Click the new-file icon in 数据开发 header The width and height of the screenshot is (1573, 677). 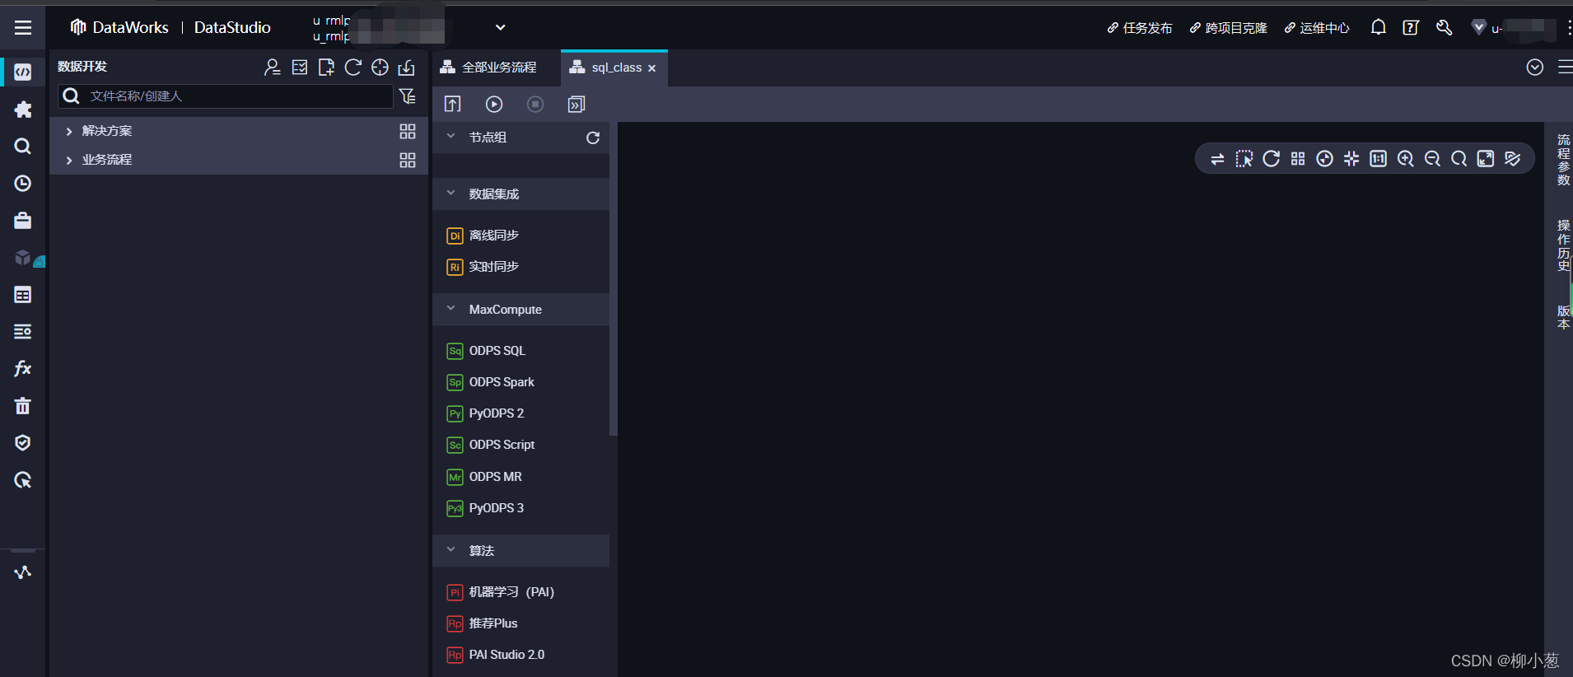[326, 68]
